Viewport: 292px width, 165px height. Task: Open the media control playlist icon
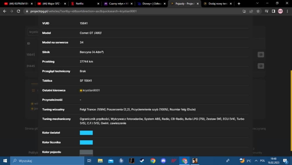click(x=267, y=11)
